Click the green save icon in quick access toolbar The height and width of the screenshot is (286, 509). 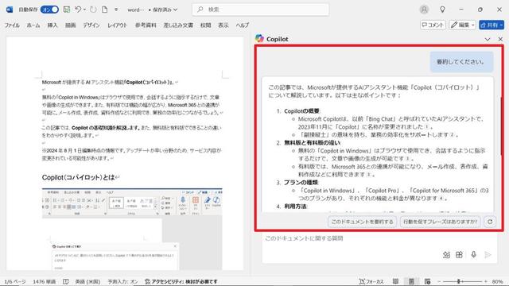pyautogui.click(x=67, y=10)
